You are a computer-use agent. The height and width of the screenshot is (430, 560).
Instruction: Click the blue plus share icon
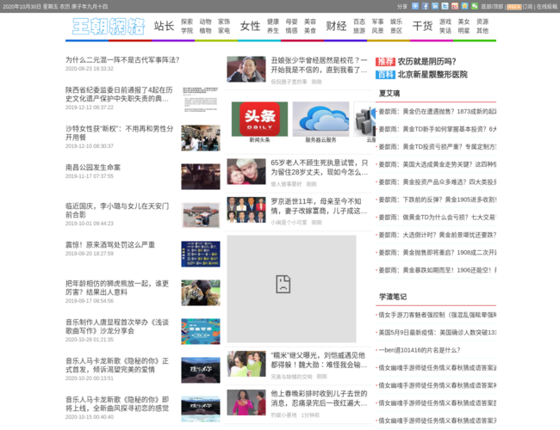pyautogui.click(x=415, y=6)
